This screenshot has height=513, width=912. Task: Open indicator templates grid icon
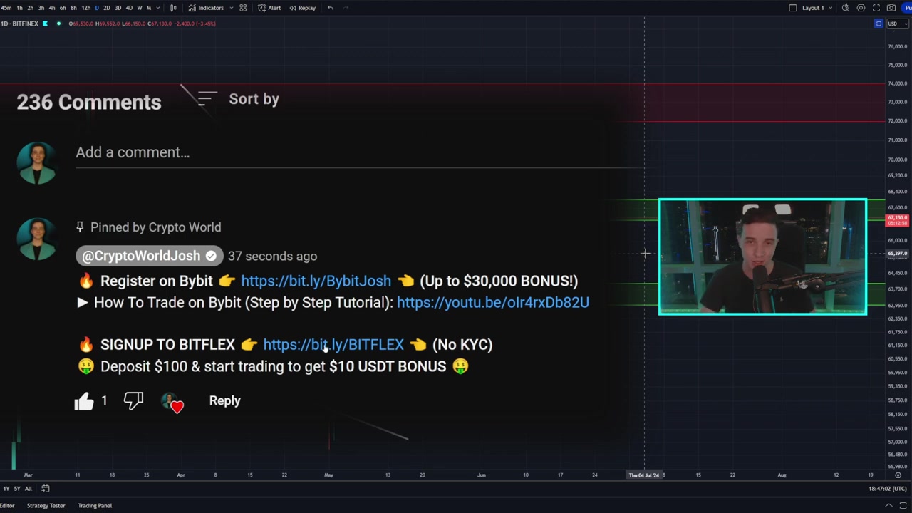(243, 8)
